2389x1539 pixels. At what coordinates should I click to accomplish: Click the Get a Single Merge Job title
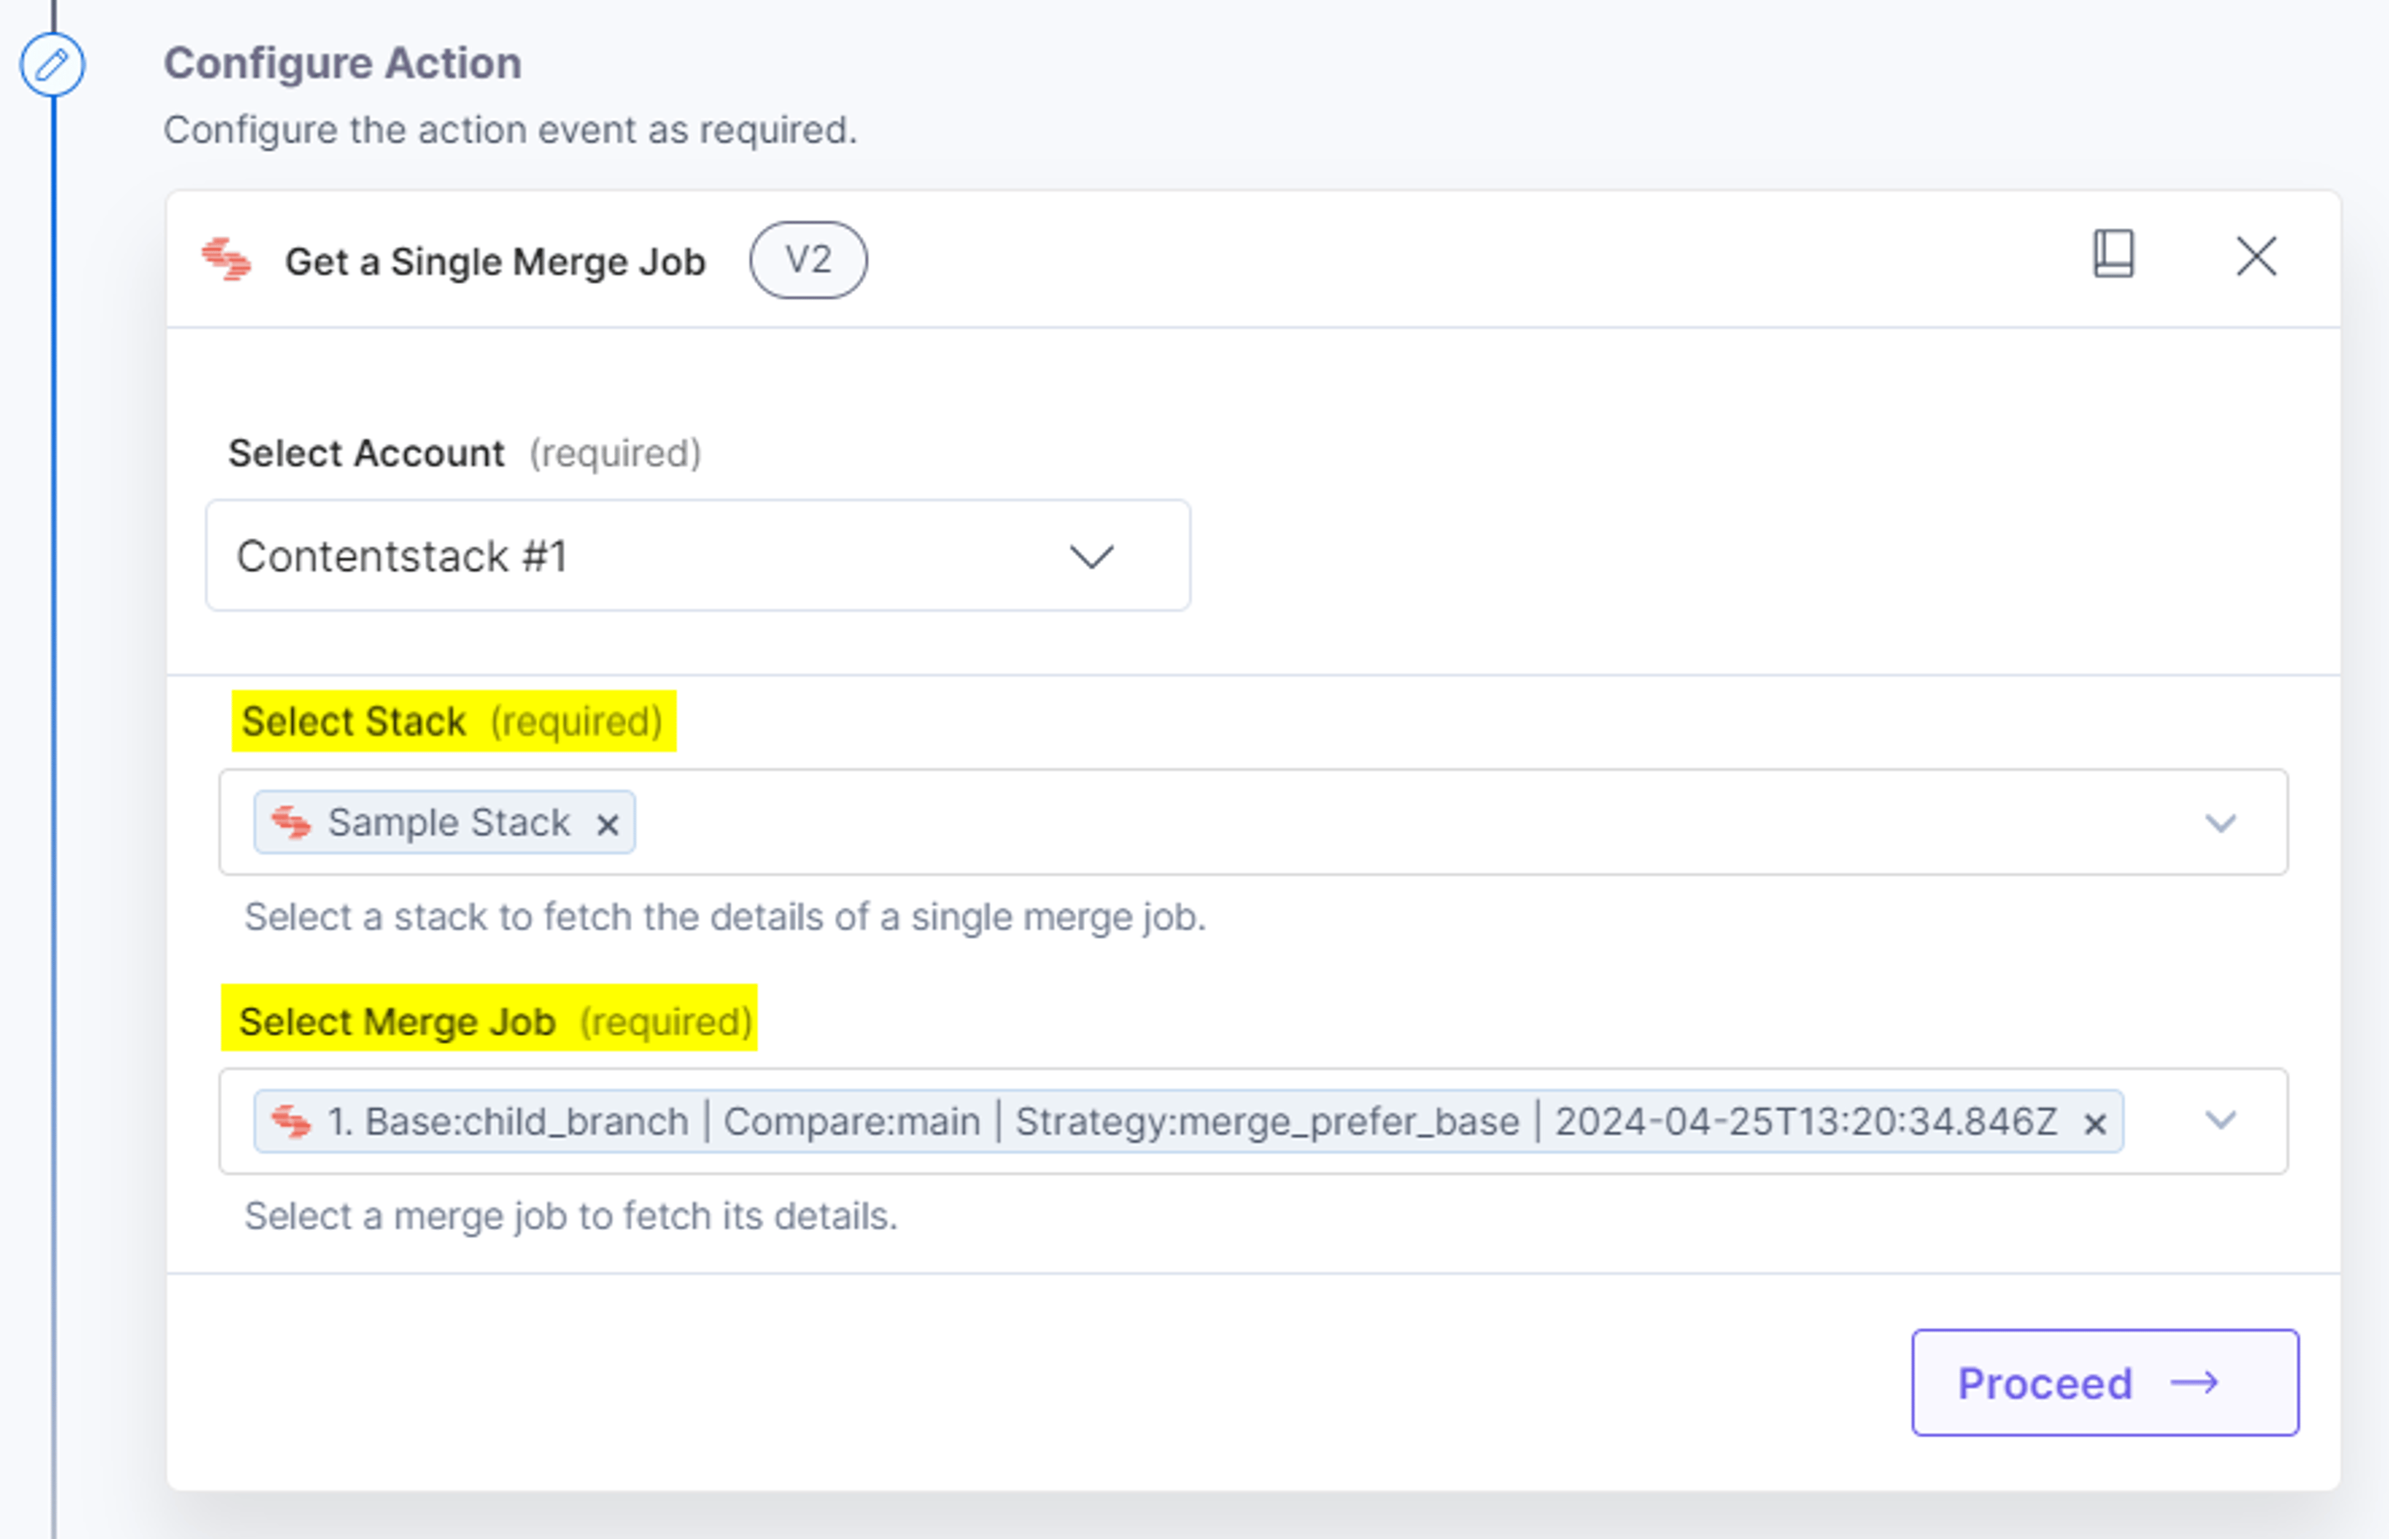[x=496, y=262]
